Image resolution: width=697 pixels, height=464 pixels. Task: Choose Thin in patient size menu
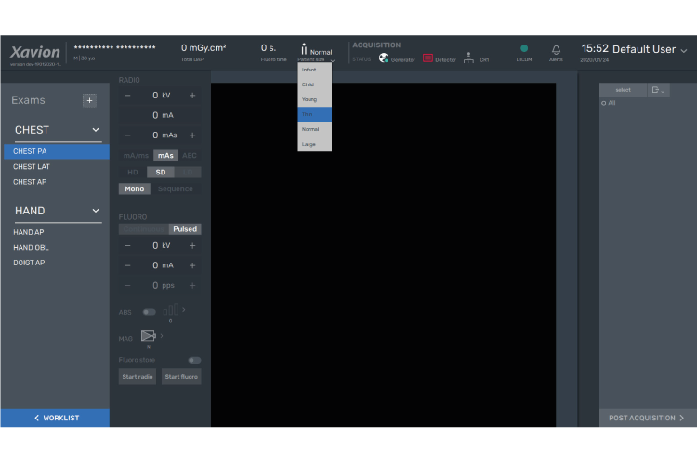click(x=315, y=114)
